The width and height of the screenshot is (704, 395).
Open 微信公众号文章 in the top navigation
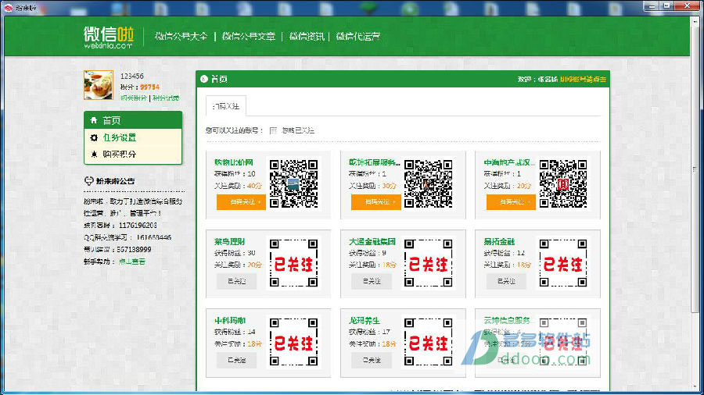248,36
